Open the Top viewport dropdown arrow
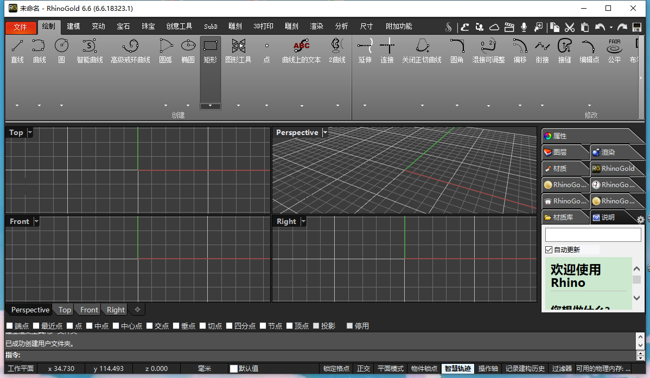Image resolution: width=650 pixels, height=378 pixels. coord(30,133)
